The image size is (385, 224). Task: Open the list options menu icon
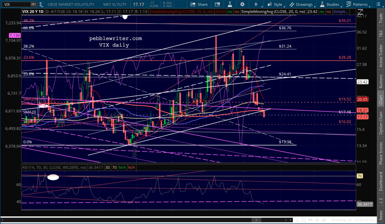[378, 5]
